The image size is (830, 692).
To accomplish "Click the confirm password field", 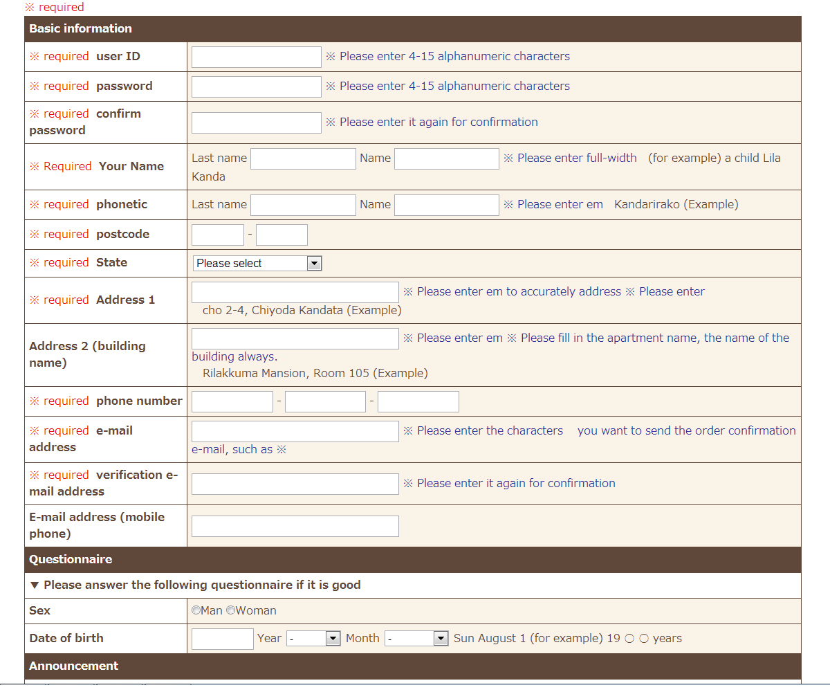I will 256,122.
